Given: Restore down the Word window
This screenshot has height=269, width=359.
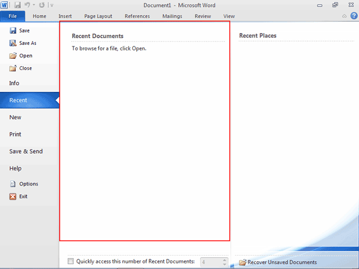Looking at the screenshot, I should [x=335, y=5].
